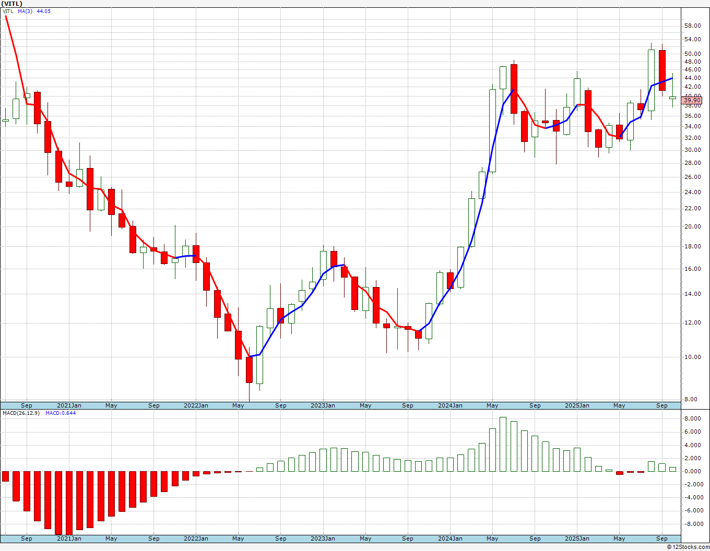This screenshot has height=551, width=710.
Task: Select the 16.00 price axis label
Action: [692, 269]
